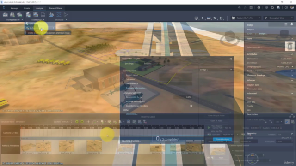296x166 pixels.
Task: Switch to the Settings tab in dialog
Action: point(129,64)
